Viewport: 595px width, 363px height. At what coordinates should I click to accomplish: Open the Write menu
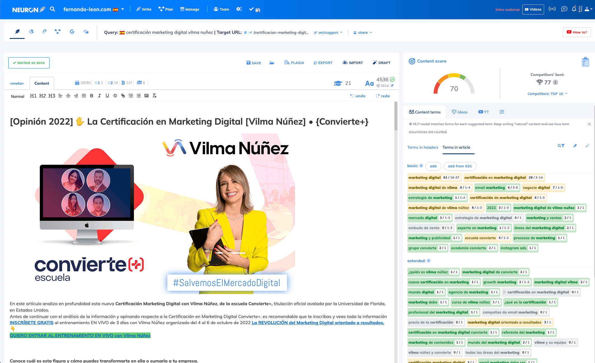click(144, 9)
